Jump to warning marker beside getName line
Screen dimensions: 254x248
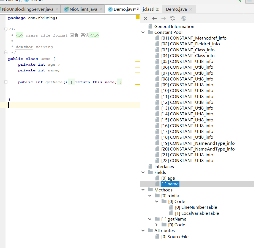coord(138,85)
